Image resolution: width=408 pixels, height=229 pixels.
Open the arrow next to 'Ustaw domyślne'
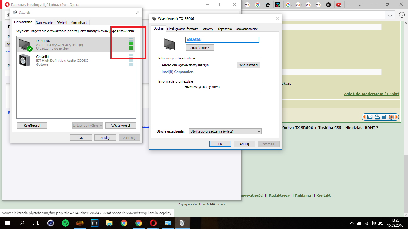point(101,126)
